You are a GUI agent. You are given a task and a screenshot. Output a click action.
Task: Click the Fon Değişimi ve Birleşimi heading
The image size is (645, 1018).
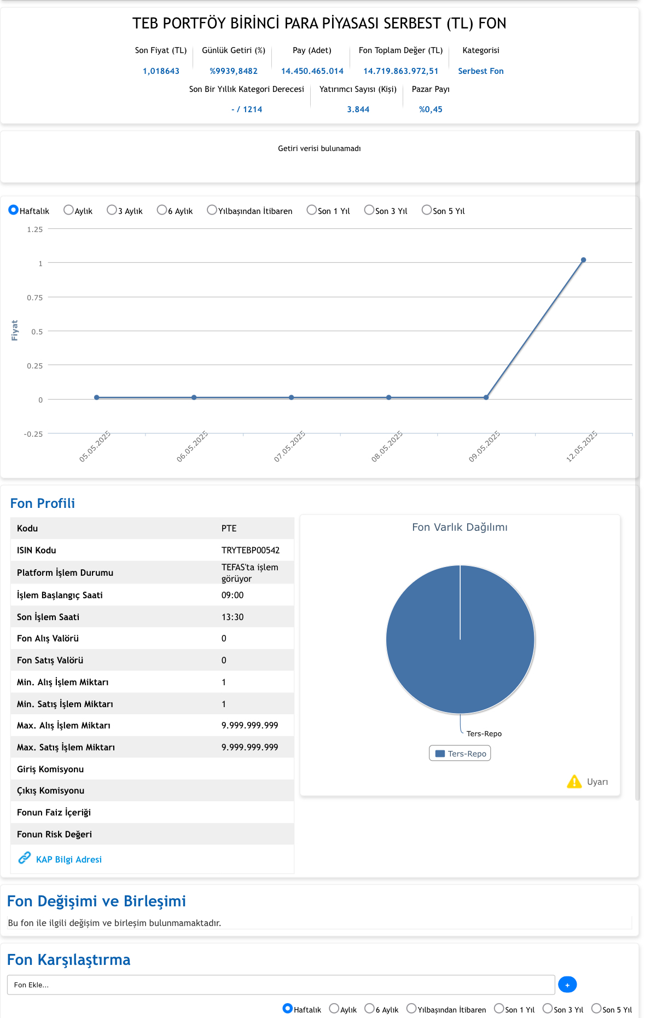(96, 901)
